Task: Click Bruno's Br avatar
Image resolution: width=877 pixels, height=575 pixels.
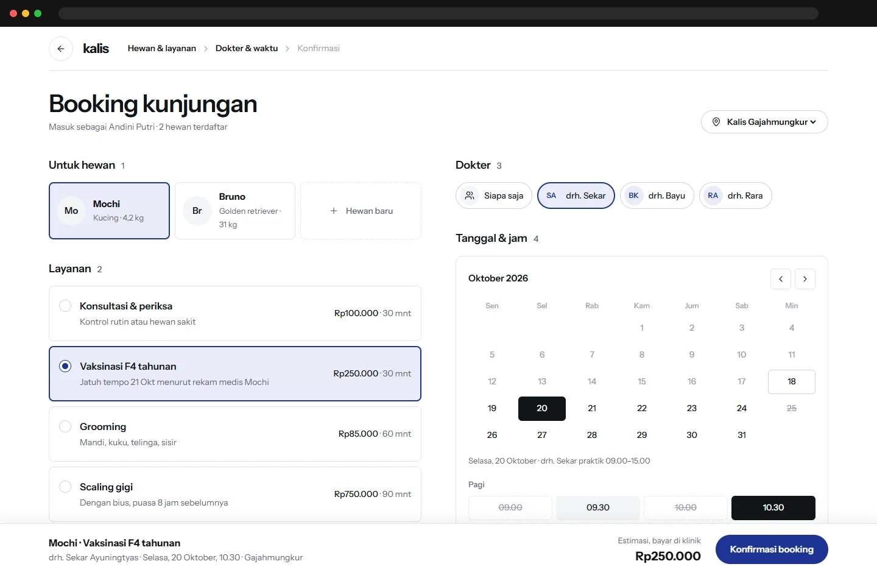Action: (197, 211)
